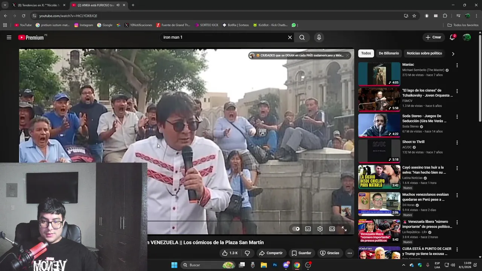Click the taskbar Buscar search box
Image resolution: width=482 pixels, height=271 pixels.
click(x=208, y=265)
